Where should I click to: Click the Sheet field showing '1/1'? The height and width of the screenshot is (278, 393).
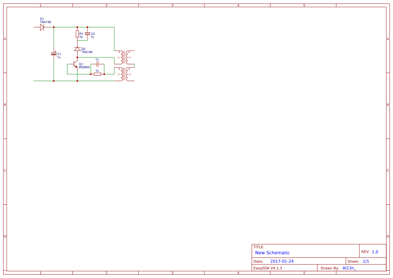click(x=365, y=261)
